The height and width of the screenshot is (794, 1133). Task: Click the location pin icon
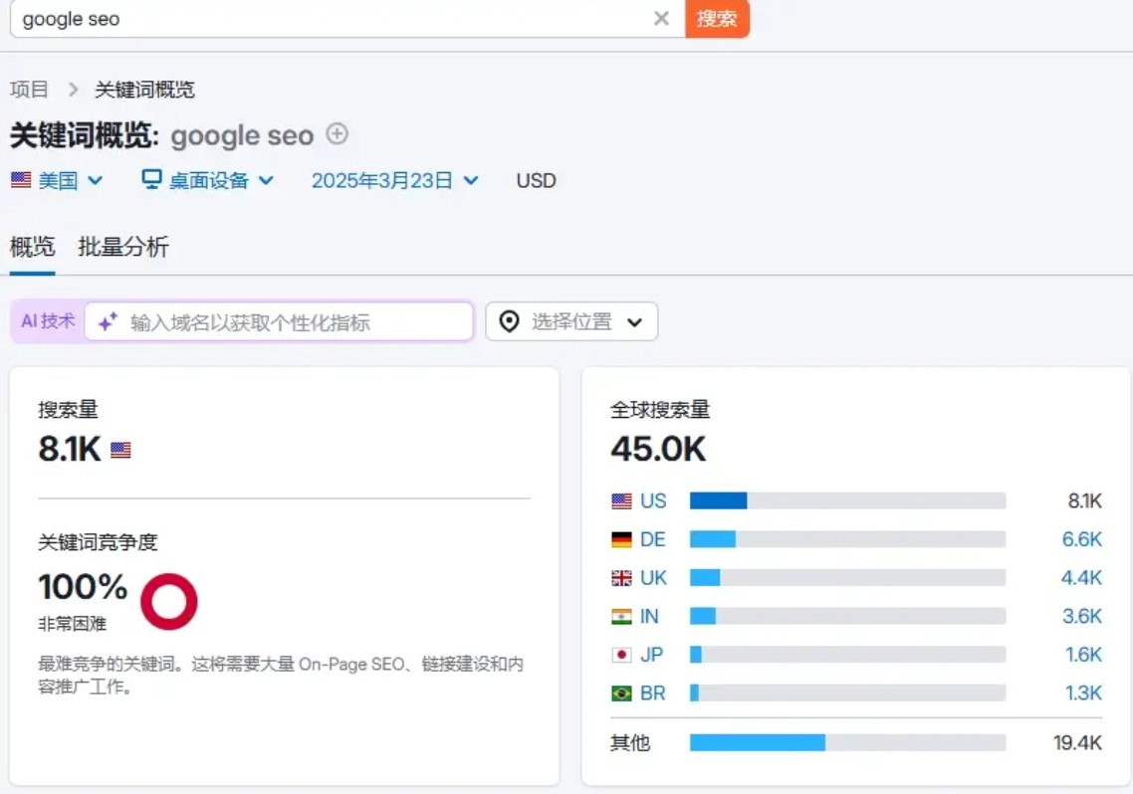pos(509,321)
